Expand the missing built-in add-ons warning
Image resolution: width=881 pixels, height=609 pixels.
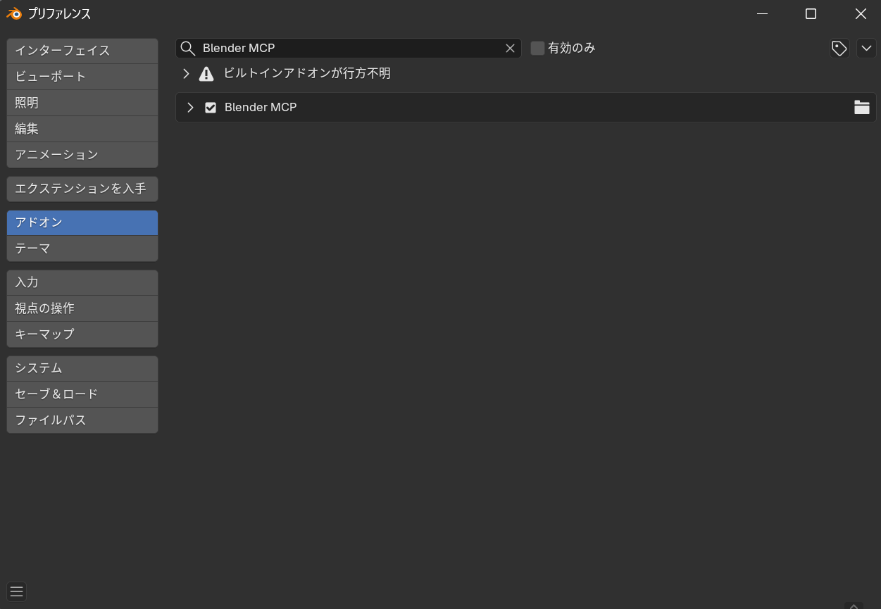186,73
